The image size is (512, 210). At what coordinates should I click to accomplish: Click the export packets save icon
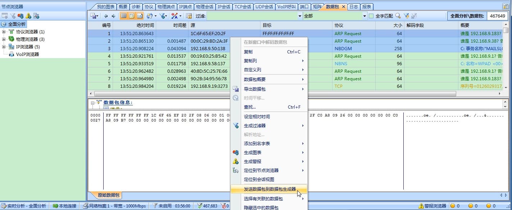point(94,16)
